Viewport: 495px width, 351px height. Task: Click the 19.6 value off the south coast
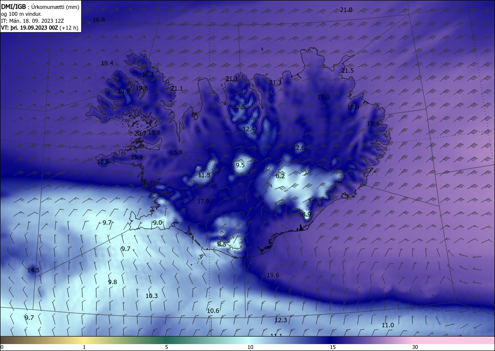click(273, 275)
